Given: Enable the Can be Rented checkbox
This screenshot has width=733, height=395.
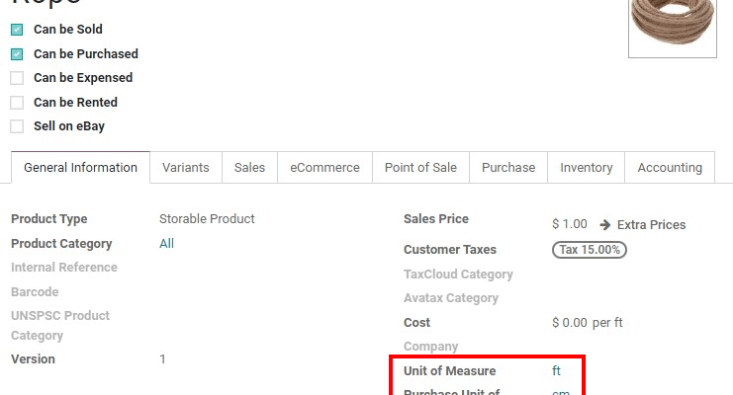Looking at the screenshot, I should pyautogui.click(x=17, y=103).
